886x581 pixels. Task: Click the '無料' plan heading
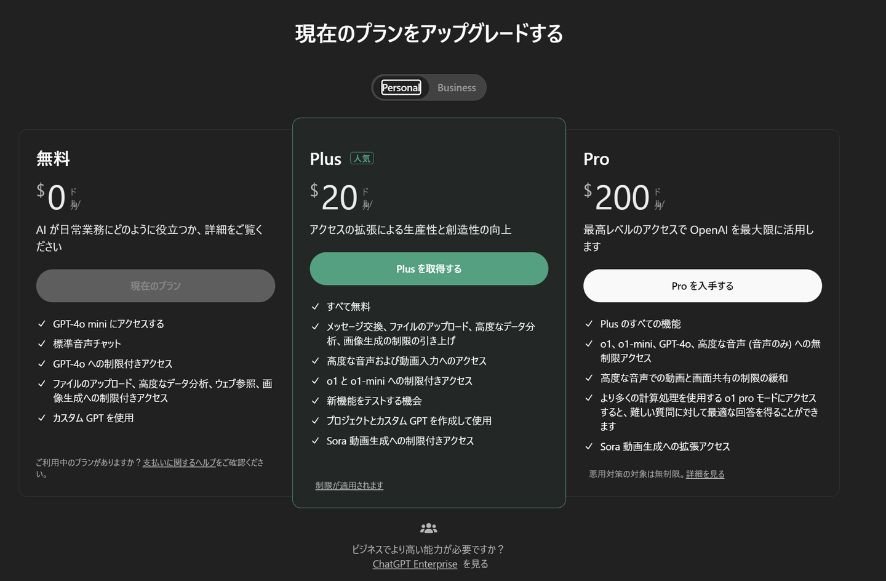click(53, 159)
